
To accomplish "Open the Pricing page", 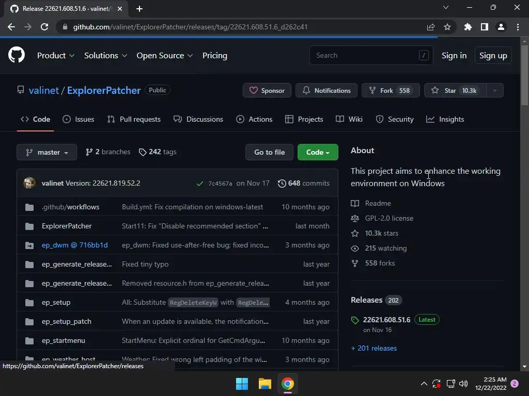I will [x=215, y=56].
